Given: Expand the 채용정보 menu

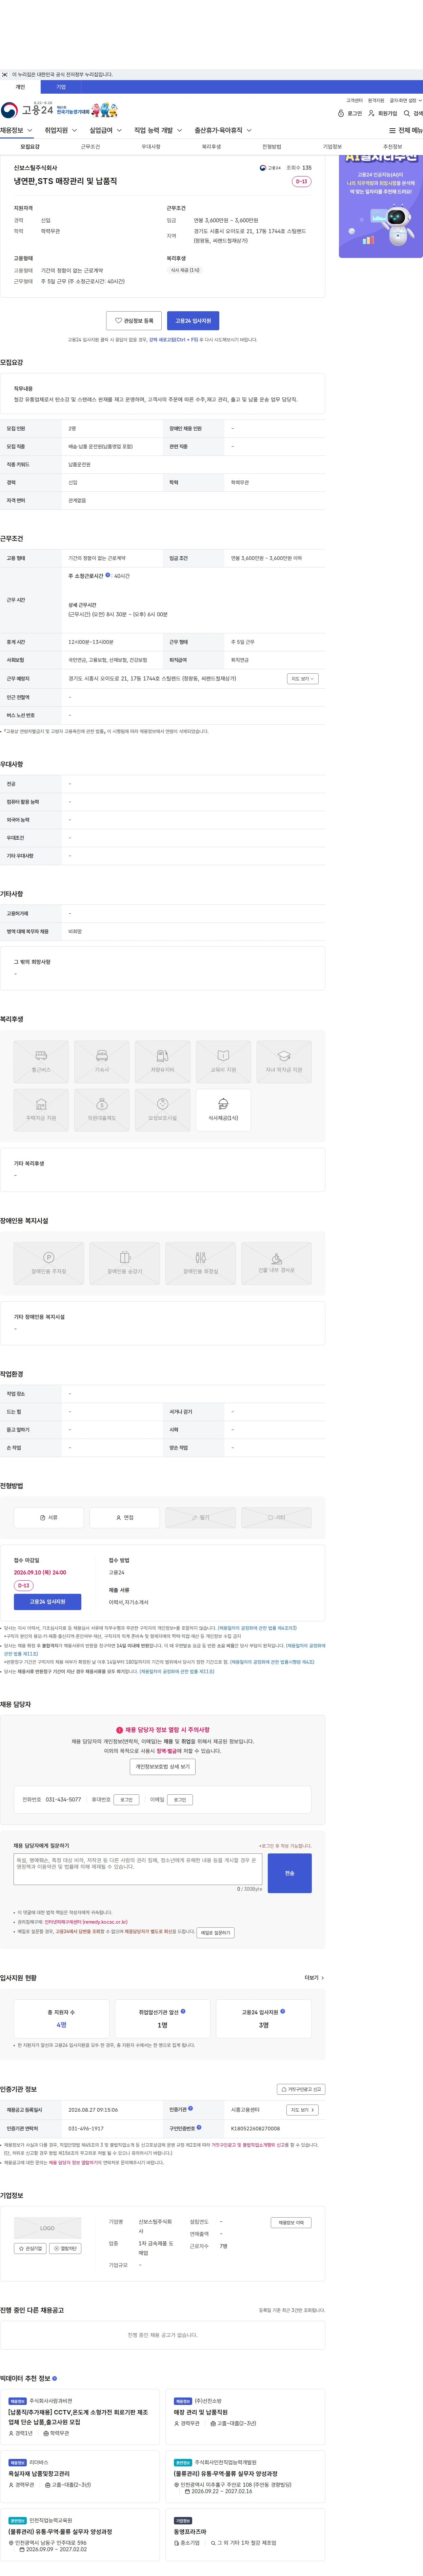Looking at the screenshot, I should (x=16, y=130).
